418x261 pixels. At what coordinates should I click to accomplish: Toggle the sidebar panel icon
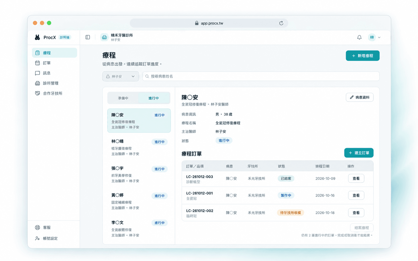tap(88, 37)
